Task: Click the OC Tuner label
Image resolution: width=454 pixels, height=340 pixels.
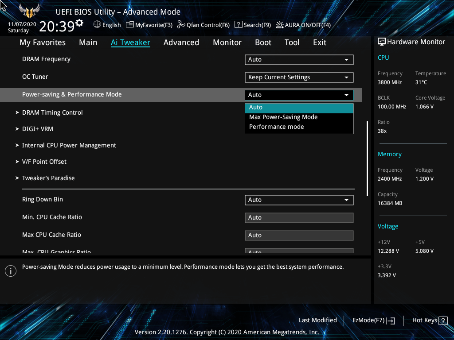Action: point(35,77)
